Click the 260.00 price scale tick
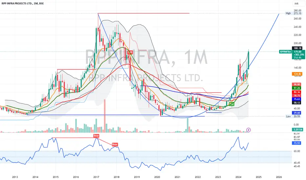 point(297,19)
